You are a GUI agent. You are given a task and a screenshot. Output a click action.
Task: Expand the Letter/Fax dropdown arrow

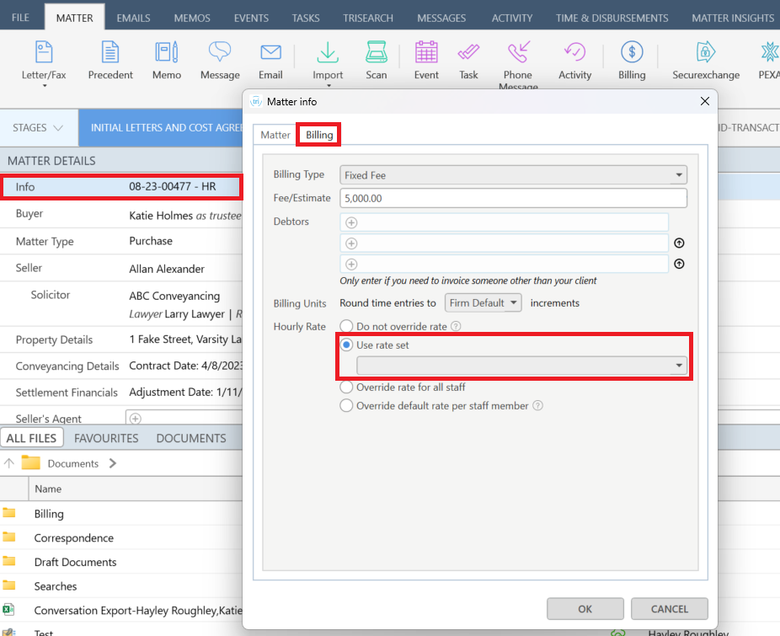(45, 86)
